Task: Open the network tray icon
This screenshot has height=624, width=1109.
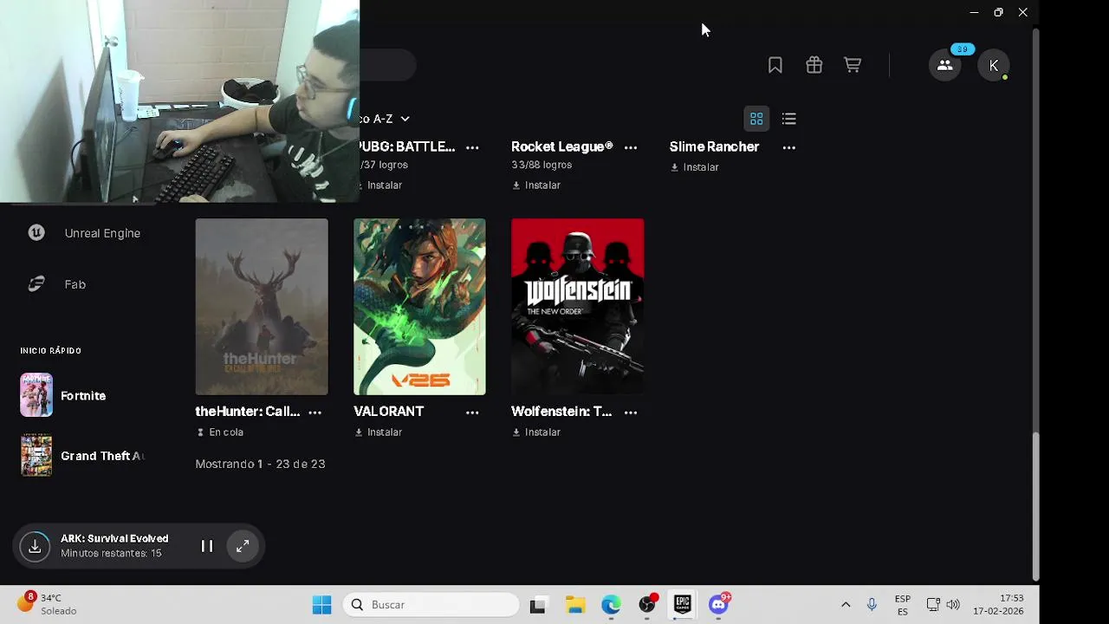Action: [x=933, y=605]
